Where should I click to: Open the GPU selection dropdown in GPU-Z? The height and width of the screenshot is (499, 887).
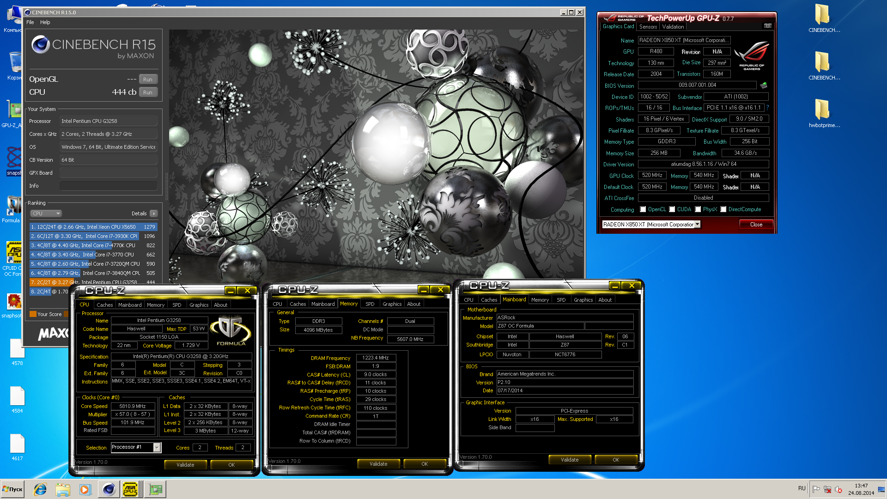pyautogui.click(x=697, y=224)
